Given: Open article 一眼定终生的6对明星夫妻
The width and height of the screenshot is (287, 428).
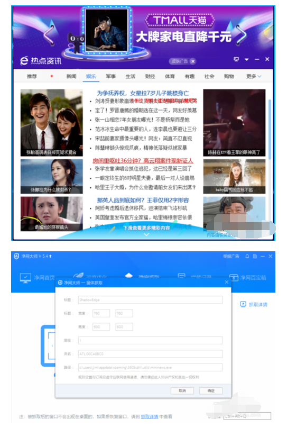Looking at the screenshot, I should click(145, 178).
